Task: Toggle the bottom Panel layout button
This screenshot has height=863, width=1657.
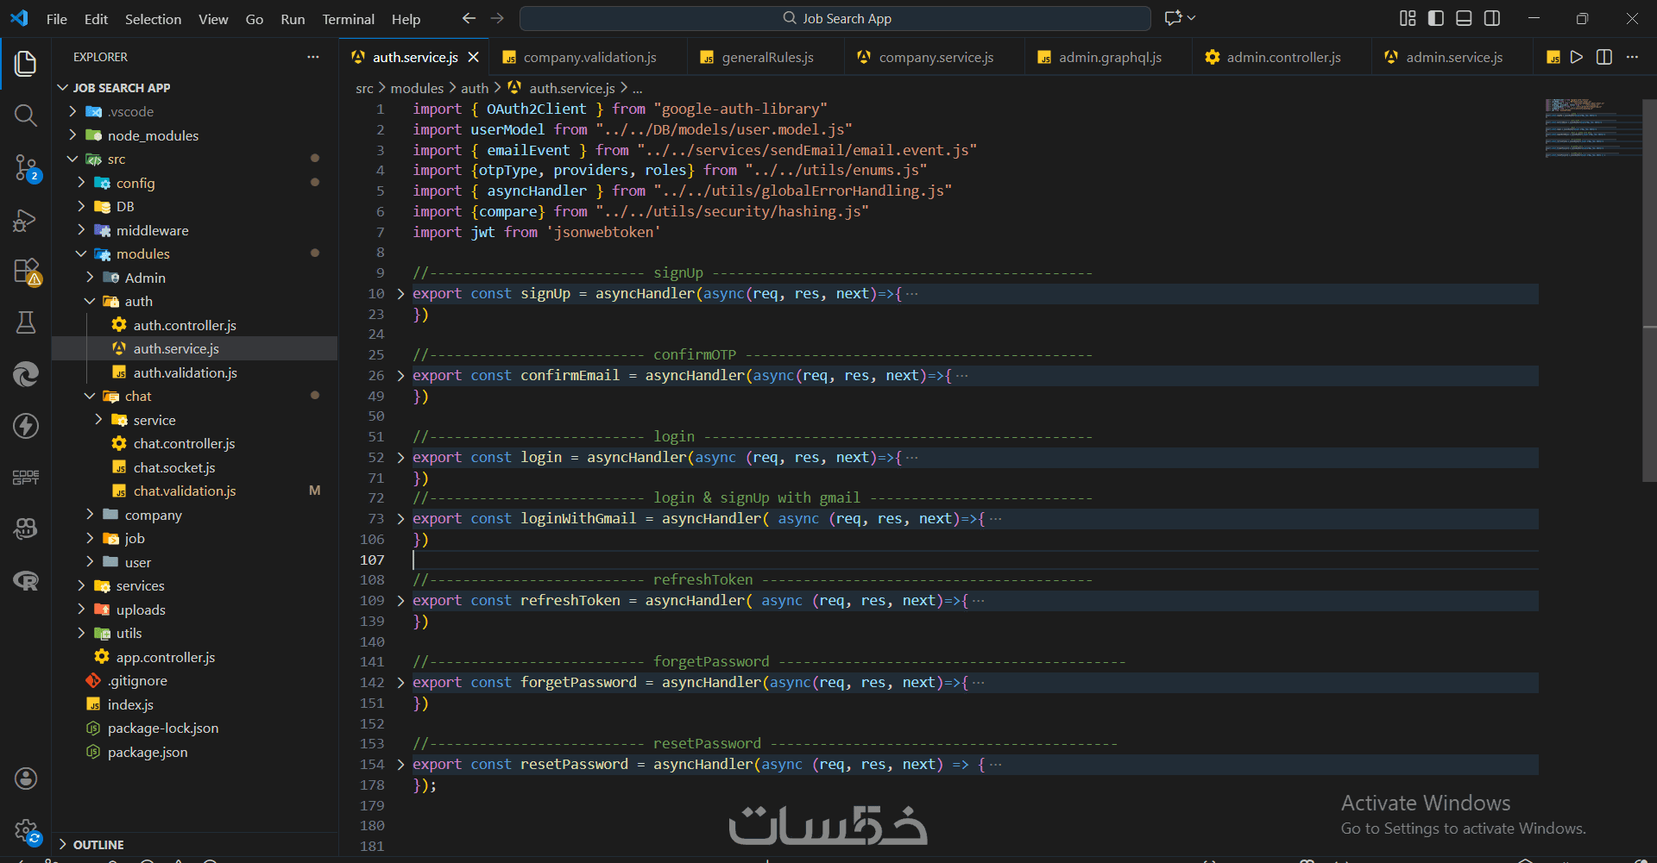Action: coord(1464,18)
